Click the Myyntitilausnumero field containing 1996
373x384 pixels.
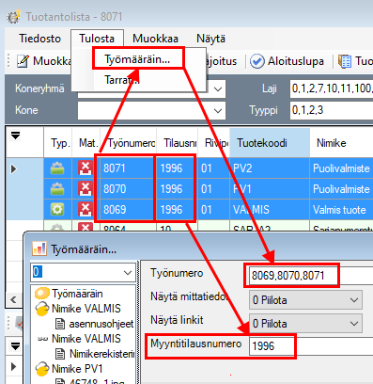[x=311, y=346]
